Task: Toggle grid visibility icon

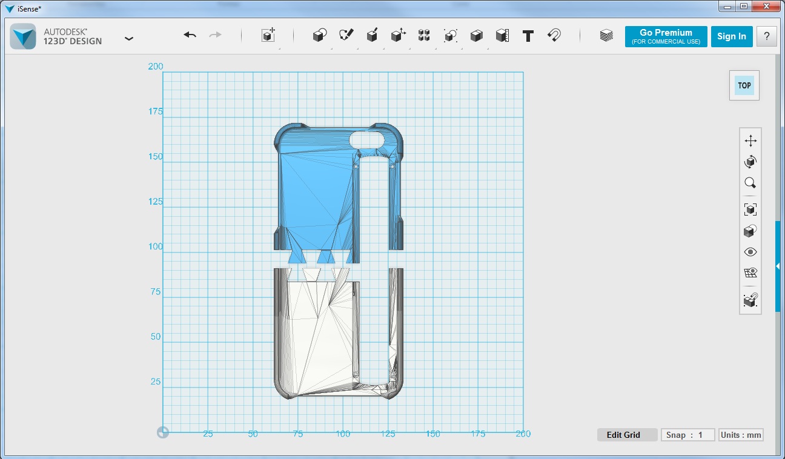Action: click(750, 272)
